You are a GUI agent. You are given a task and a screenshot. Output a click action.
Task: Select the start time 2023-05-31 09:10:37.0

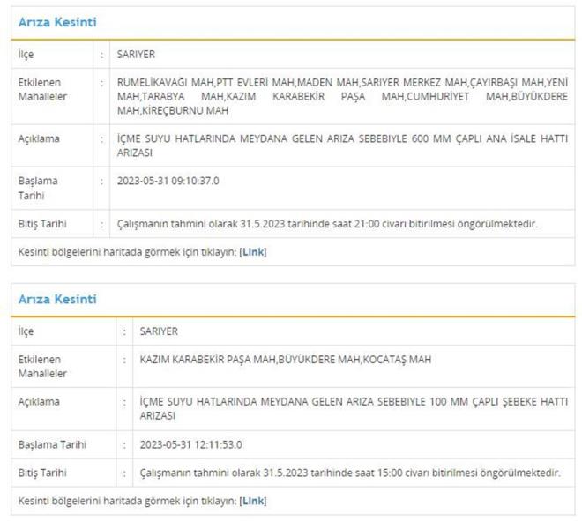pyautogui.click(x=168, y=181)
